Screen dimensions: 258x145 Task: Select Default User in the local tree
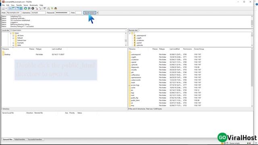click(x=22, y=40)
